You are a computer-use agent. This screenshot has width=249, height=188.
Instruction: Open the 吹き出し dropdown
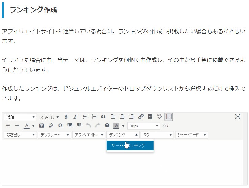20,135
